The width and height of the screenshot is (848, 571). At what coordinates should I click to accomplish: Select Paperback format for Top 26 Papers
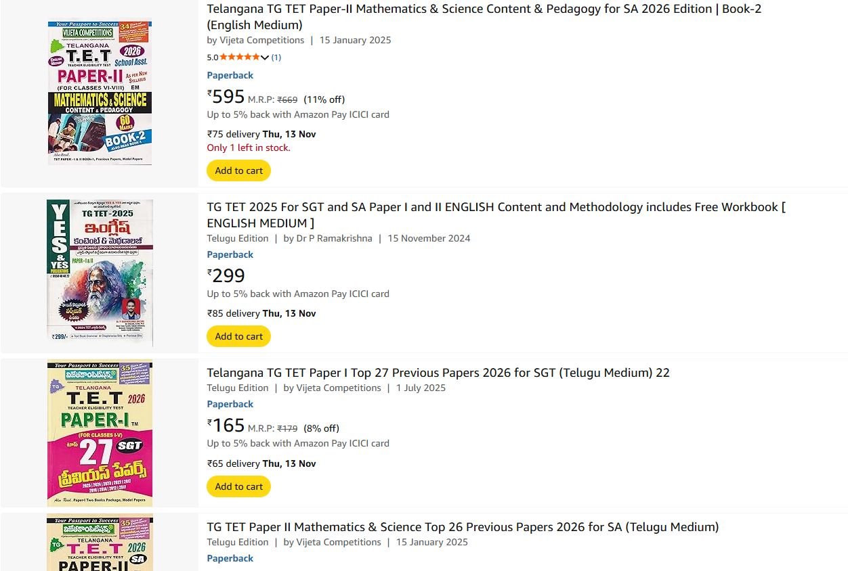tap(230, 558)
